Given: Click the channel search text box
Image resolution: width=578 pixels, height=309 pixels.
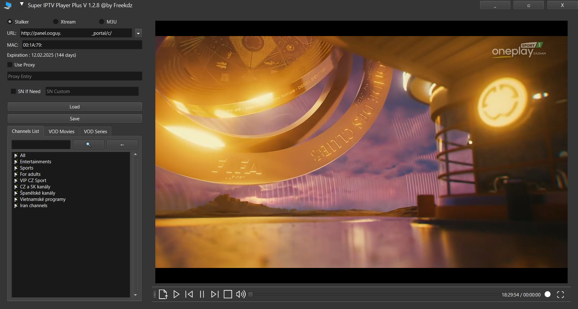Looking at the screenshot, I should pos(41,144).
